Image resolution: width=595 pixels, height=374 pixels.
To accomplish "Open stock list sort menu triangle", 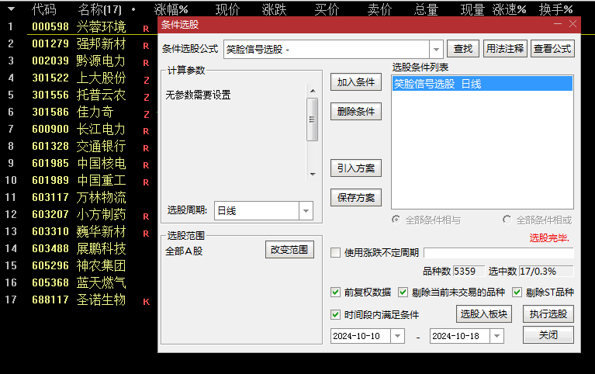I will click(x=11, y=9).
